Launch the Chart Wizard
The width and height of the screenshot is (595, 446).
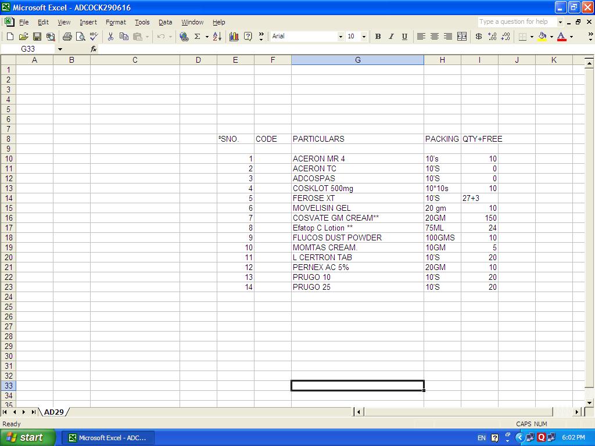click(x=234, y=37)
